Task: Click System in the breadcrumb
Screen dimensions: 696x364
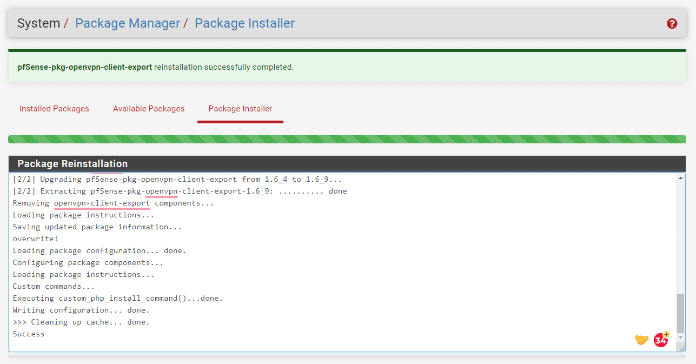Action: pyautogui.click(x=38, y=23)
